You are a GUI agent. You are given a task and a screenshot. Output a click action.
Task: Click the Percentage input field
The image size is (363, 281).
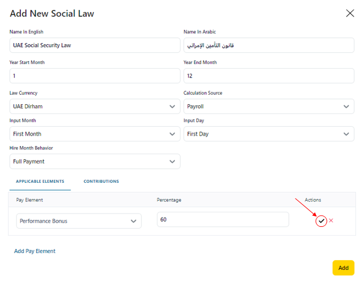point(223,219)
